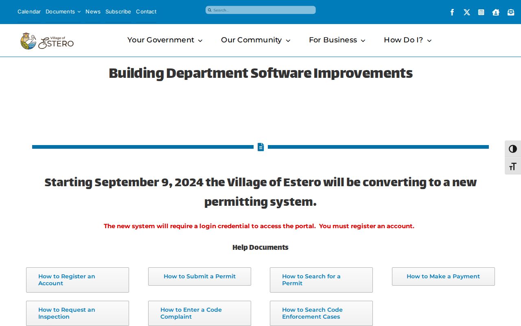Open How to Register an Account
Image resolution: width=521 pixels, height=326 pixels.
point(77,280)
